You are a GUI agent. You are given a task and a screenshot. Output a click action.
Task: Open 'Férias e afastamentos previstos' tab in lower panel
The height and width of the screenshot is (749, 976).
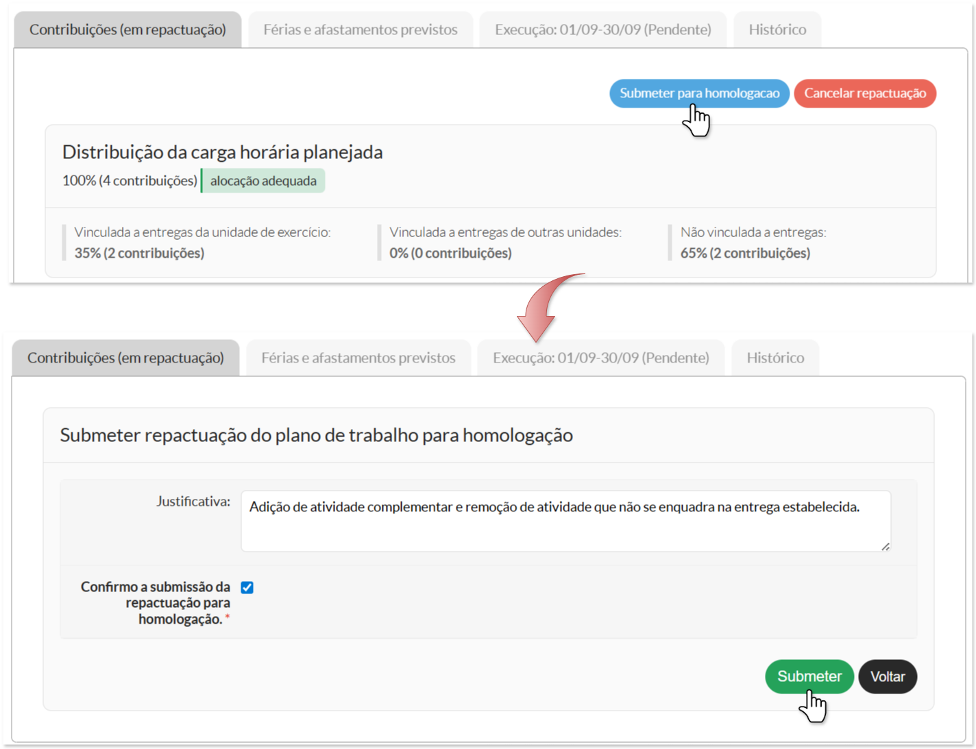tap(358, 358)
